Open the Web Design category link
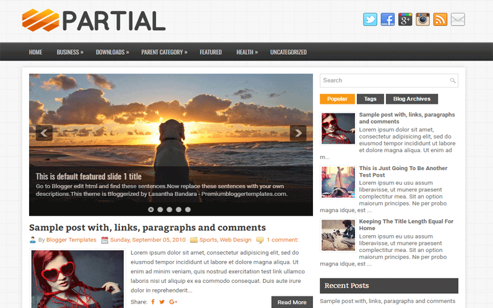The width and height of the screenshot is (493, 308). [x=236, y=240]
